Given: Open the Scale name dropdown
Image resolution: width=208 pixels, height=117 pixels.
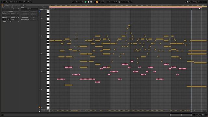Looking at the screenshot, I should 15,21.
